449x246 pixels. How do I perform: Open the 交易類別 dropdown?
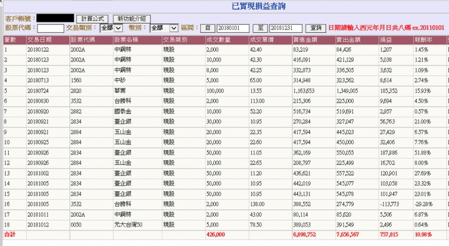click(112, 28)
